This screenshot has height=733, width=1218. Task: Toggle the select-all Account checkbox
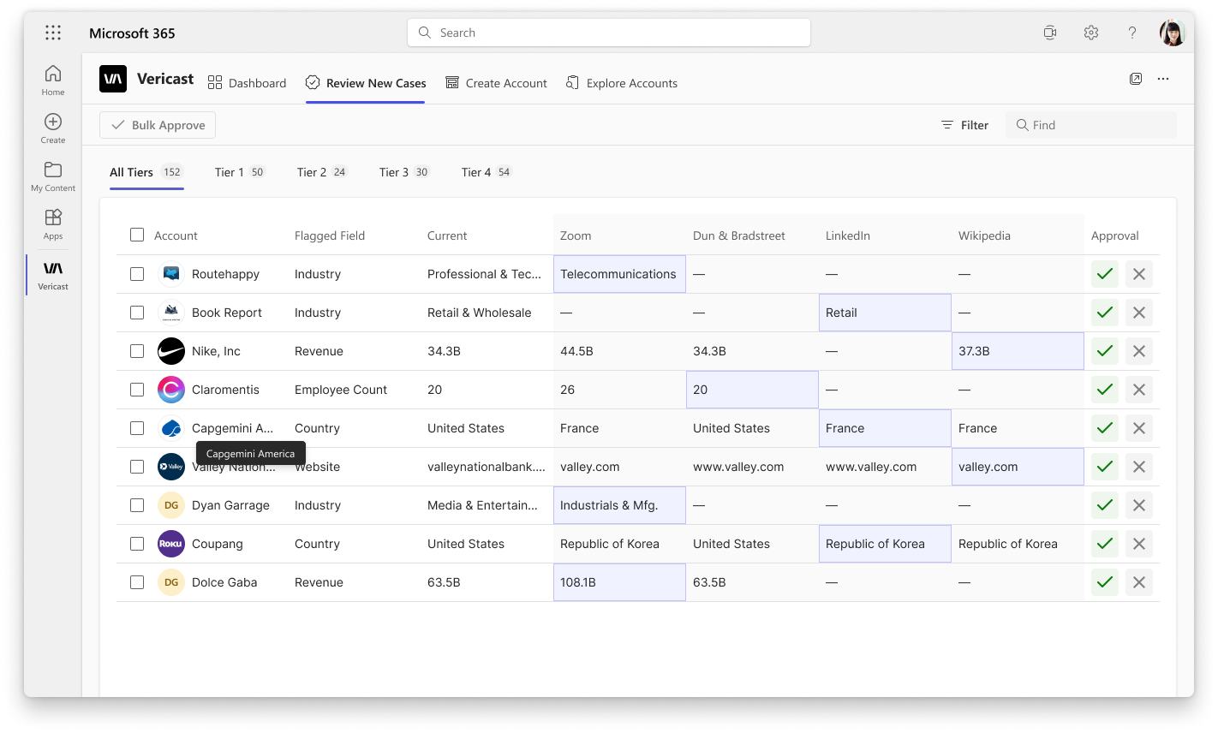pos(137,235)
